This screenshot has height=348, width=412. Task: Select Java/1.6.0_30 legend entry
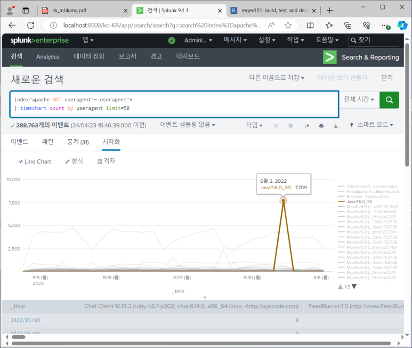click(x=355, y=201)
